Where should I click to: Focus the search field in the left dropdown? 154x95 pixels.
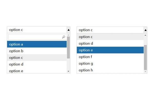(37, 37)
